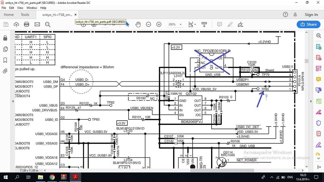Open Fill & Sign tool in right pane
Screen dimensions: 324x182
[318, 145]
